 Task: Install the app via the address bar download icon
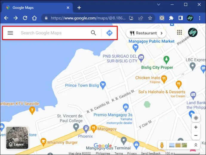pyautogui.click(x=131, y=18)
